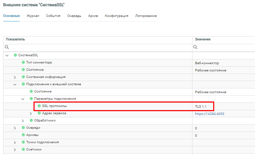Open the https://14284:4693 service address link
Screen dimensions: 255x155
click(210, 114)
